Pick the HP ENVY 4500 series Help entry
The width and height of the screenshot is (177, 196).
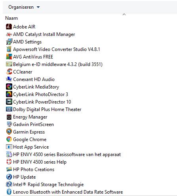(x=40, y=162)
